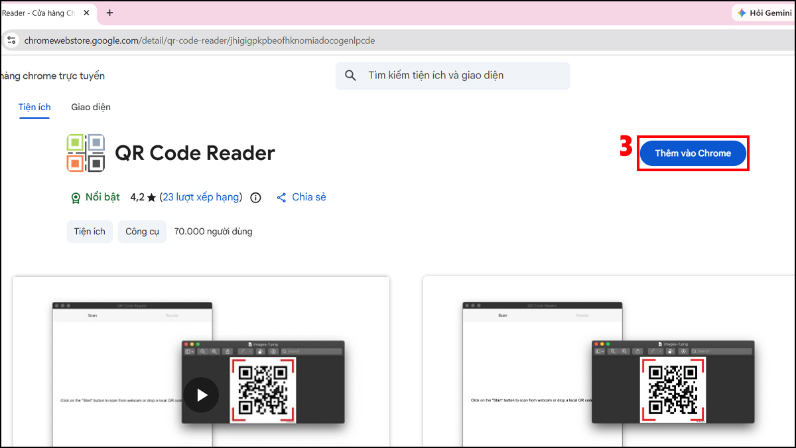Screen dimensions: 796x448
Task: Open a new browser tab with plus icon
Action: pyautogui.click(x=109, y=13)
